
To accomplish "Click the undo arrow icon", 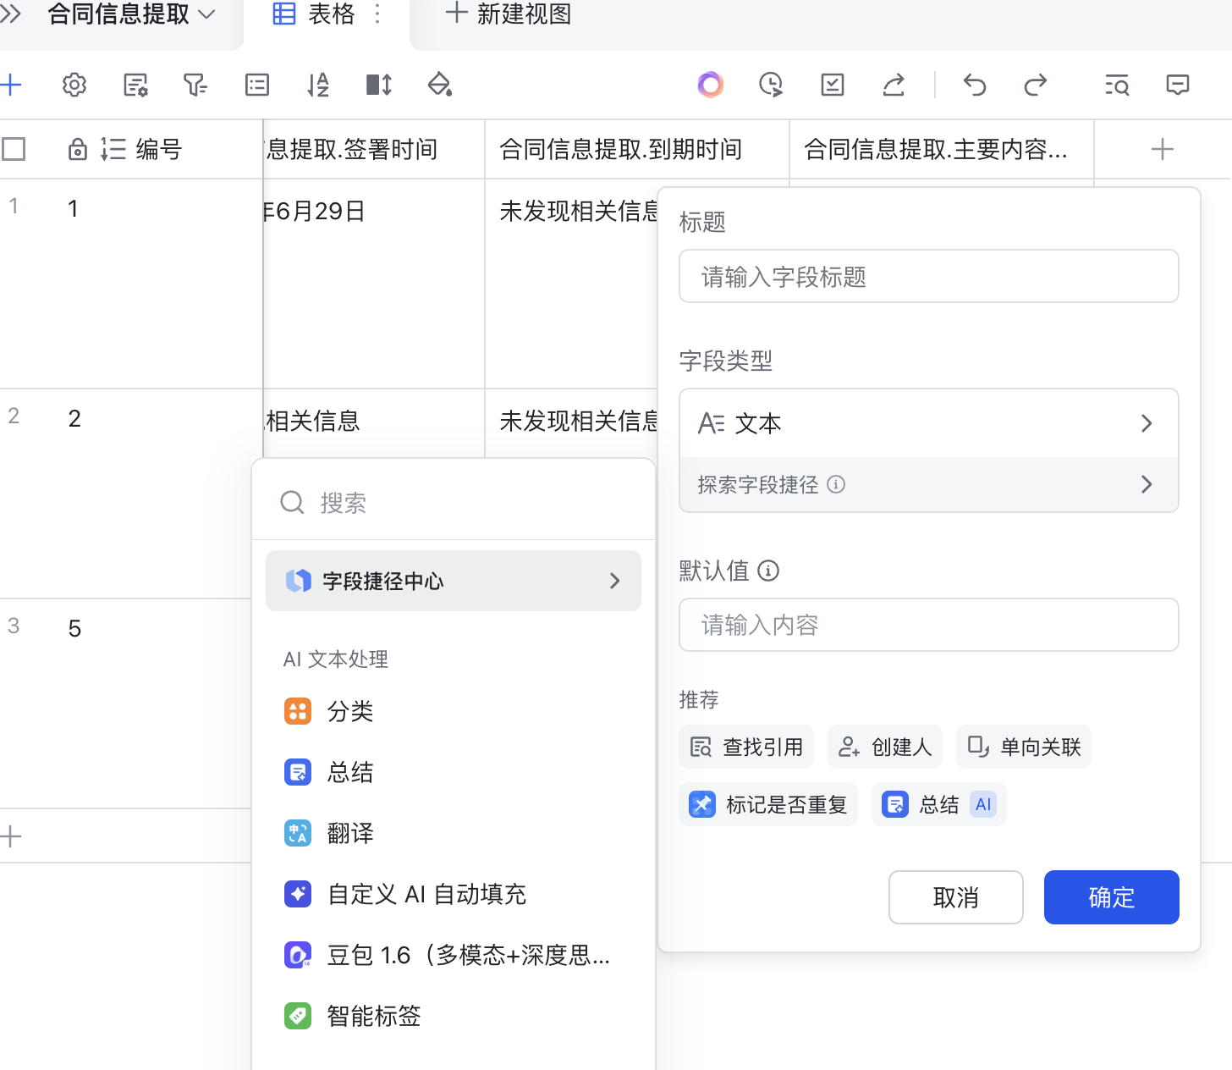I will click(x=975, y=85).
